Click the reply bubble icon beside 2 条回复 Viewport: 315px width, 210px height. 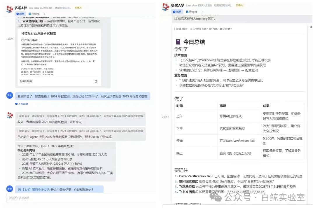tap(16, 104)
